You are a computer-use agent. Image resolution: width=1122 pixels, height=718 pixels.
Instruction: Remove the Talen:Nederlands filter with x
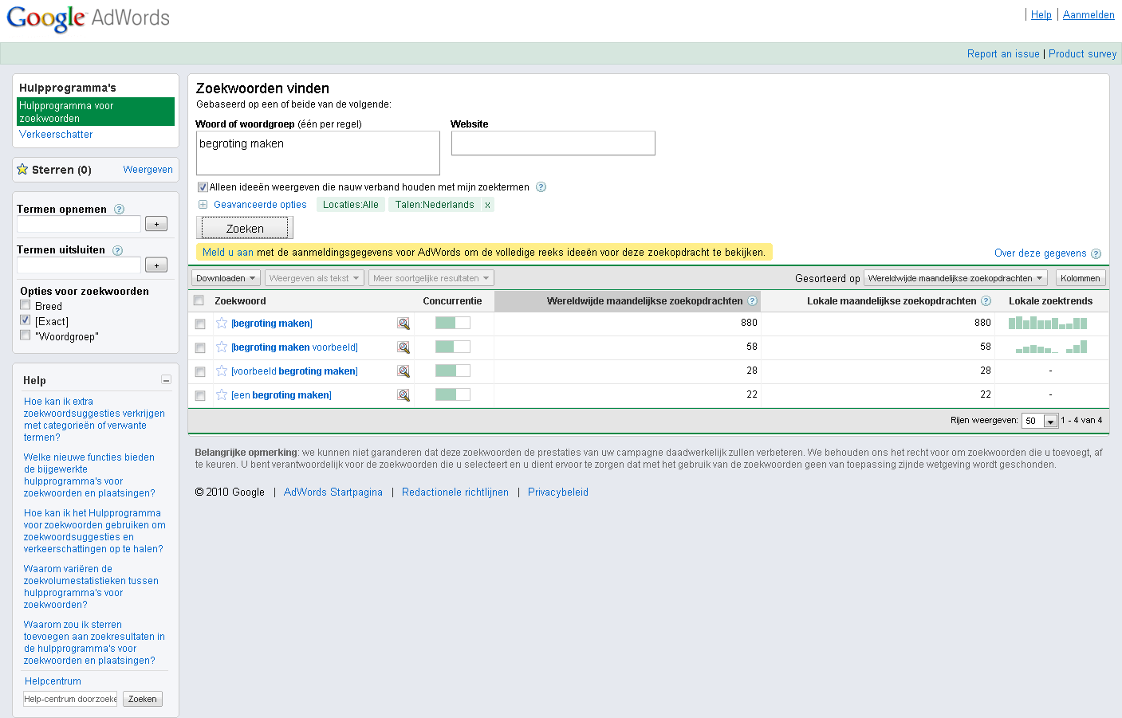pos(487,205)
